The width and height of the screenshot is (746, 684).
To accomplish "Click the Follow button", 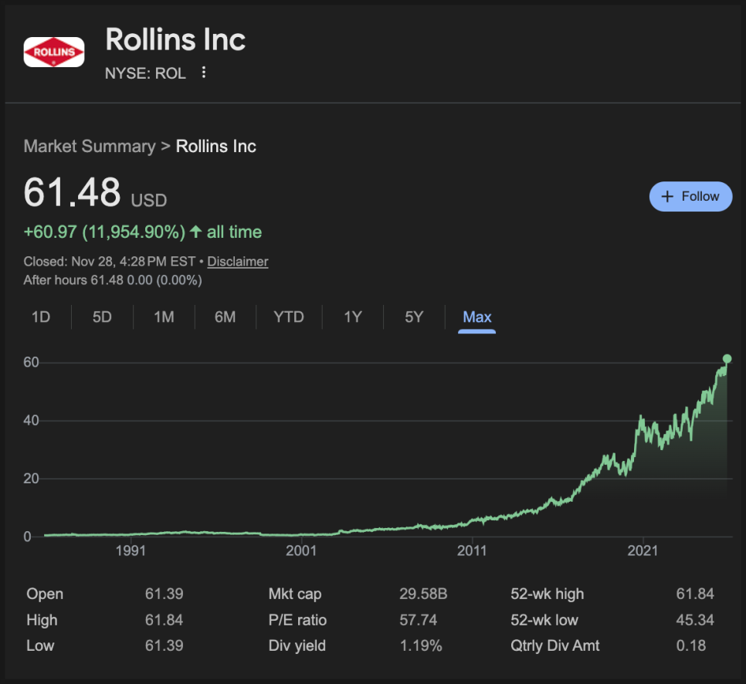I will pyautogui.click(x=690, y=197).
